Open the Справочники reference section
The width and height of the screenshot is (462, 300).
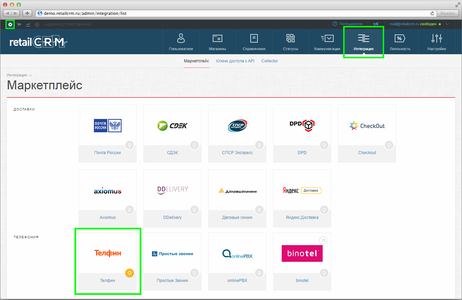[254, 42]
